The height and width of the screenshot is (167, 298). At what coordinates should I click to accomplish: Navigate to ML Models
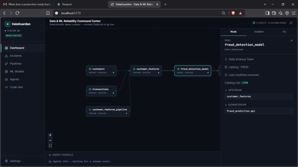(x=23, y=71)
